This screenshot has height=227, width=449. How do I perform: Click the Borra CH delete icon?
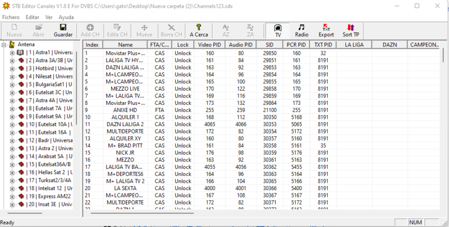(x=171, y=27)
